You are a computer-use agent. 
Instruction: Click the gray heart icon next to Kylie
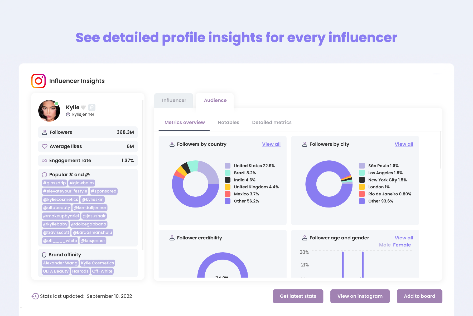pos(83,107)
